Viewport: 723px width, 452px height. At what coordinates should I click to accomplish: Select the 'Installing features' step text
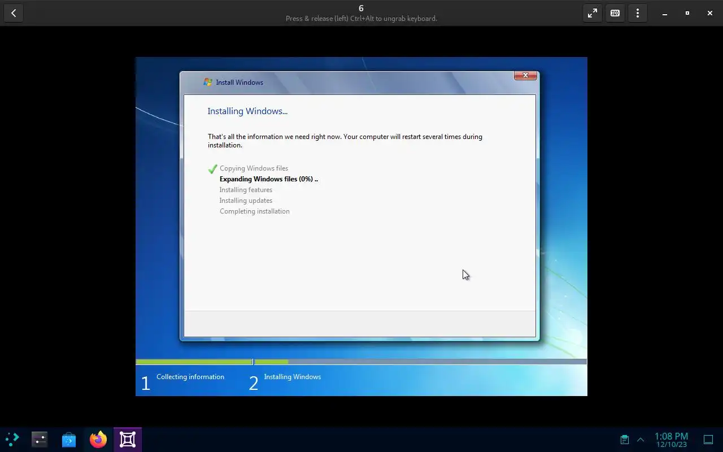click(x=246, y=190)
